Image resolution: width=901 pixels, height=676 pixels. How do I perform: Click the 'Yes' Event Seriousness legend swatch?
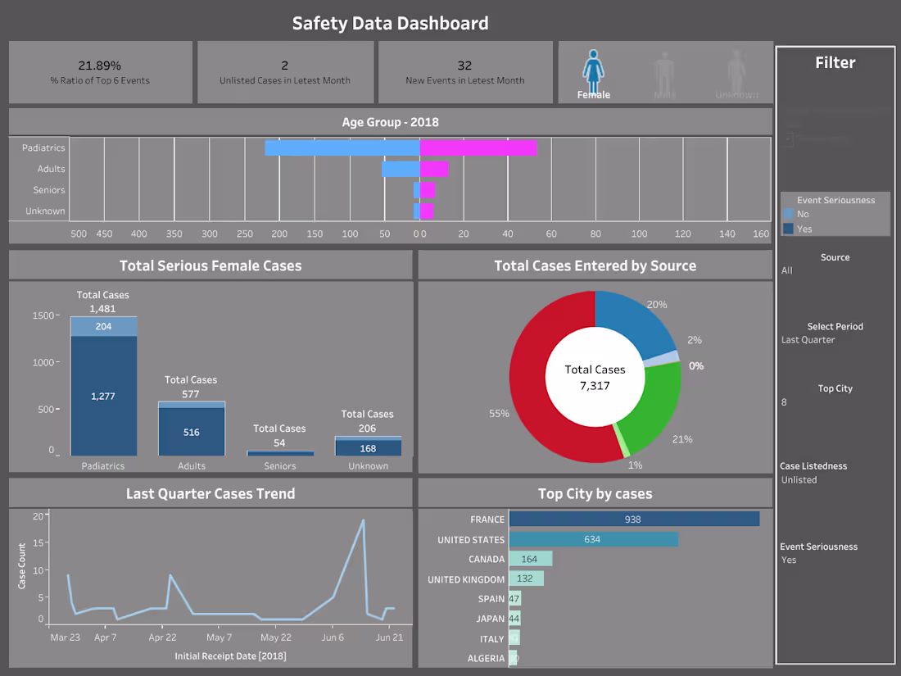[x=788, y=229]
